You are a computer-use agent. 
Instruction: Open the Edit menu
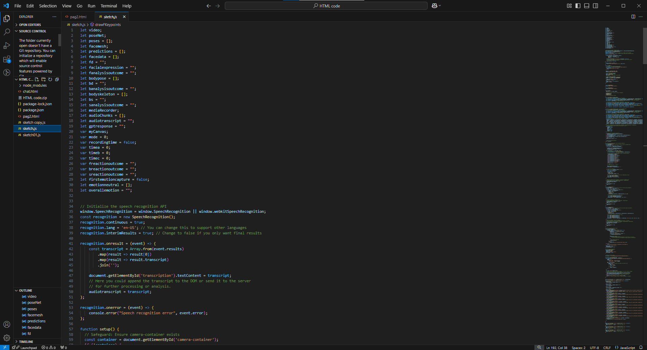coord(30,6)
